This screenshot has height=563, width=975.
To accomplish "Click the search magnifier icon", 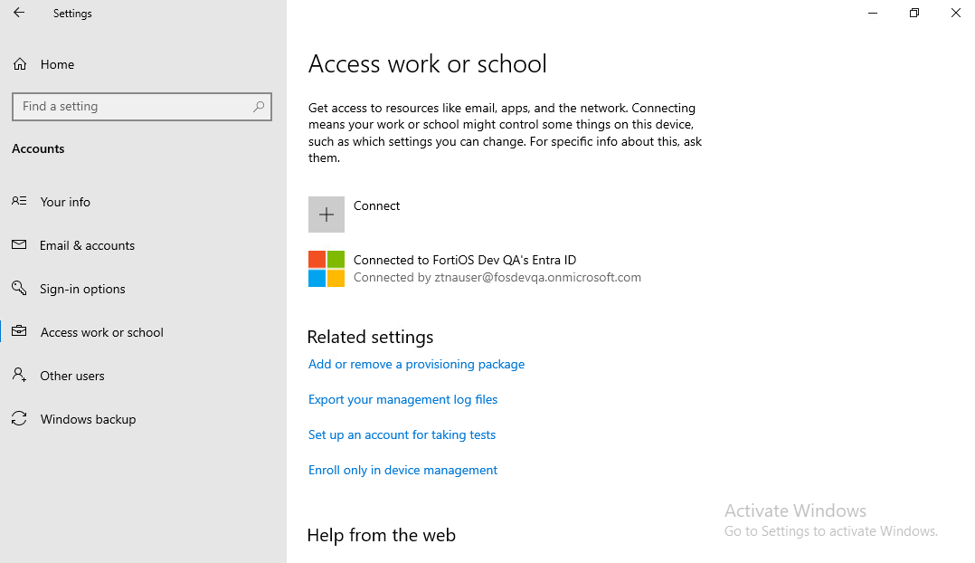I will tap(259, 107).
